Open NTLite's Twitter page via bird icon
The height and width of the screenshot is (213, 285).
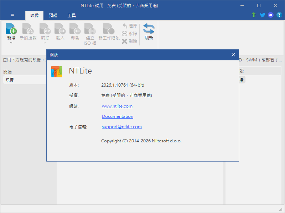coord(262,15)
